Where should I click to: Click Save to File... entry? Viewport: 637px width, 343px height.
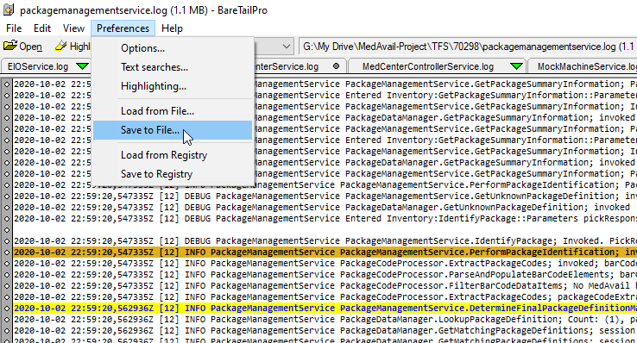(x=173, y=130)
